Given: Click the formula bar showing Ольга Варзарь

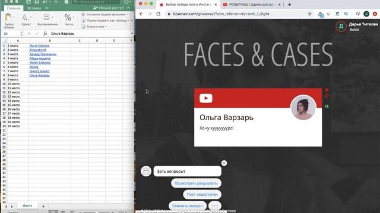Looking at the screenshot, I should [90, 34].
